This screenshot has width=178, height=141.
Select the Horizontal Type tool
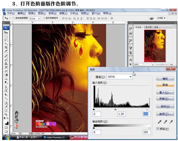[6, 91]
